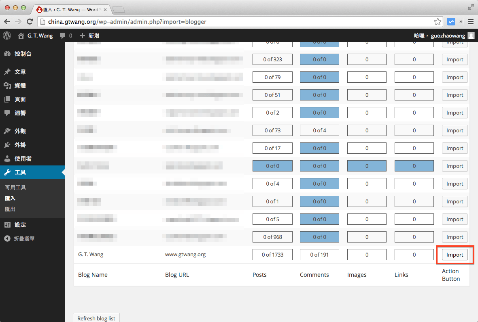
Task: Open the blue dropdown beside the bookmark star
Action: tap(451, 21)
